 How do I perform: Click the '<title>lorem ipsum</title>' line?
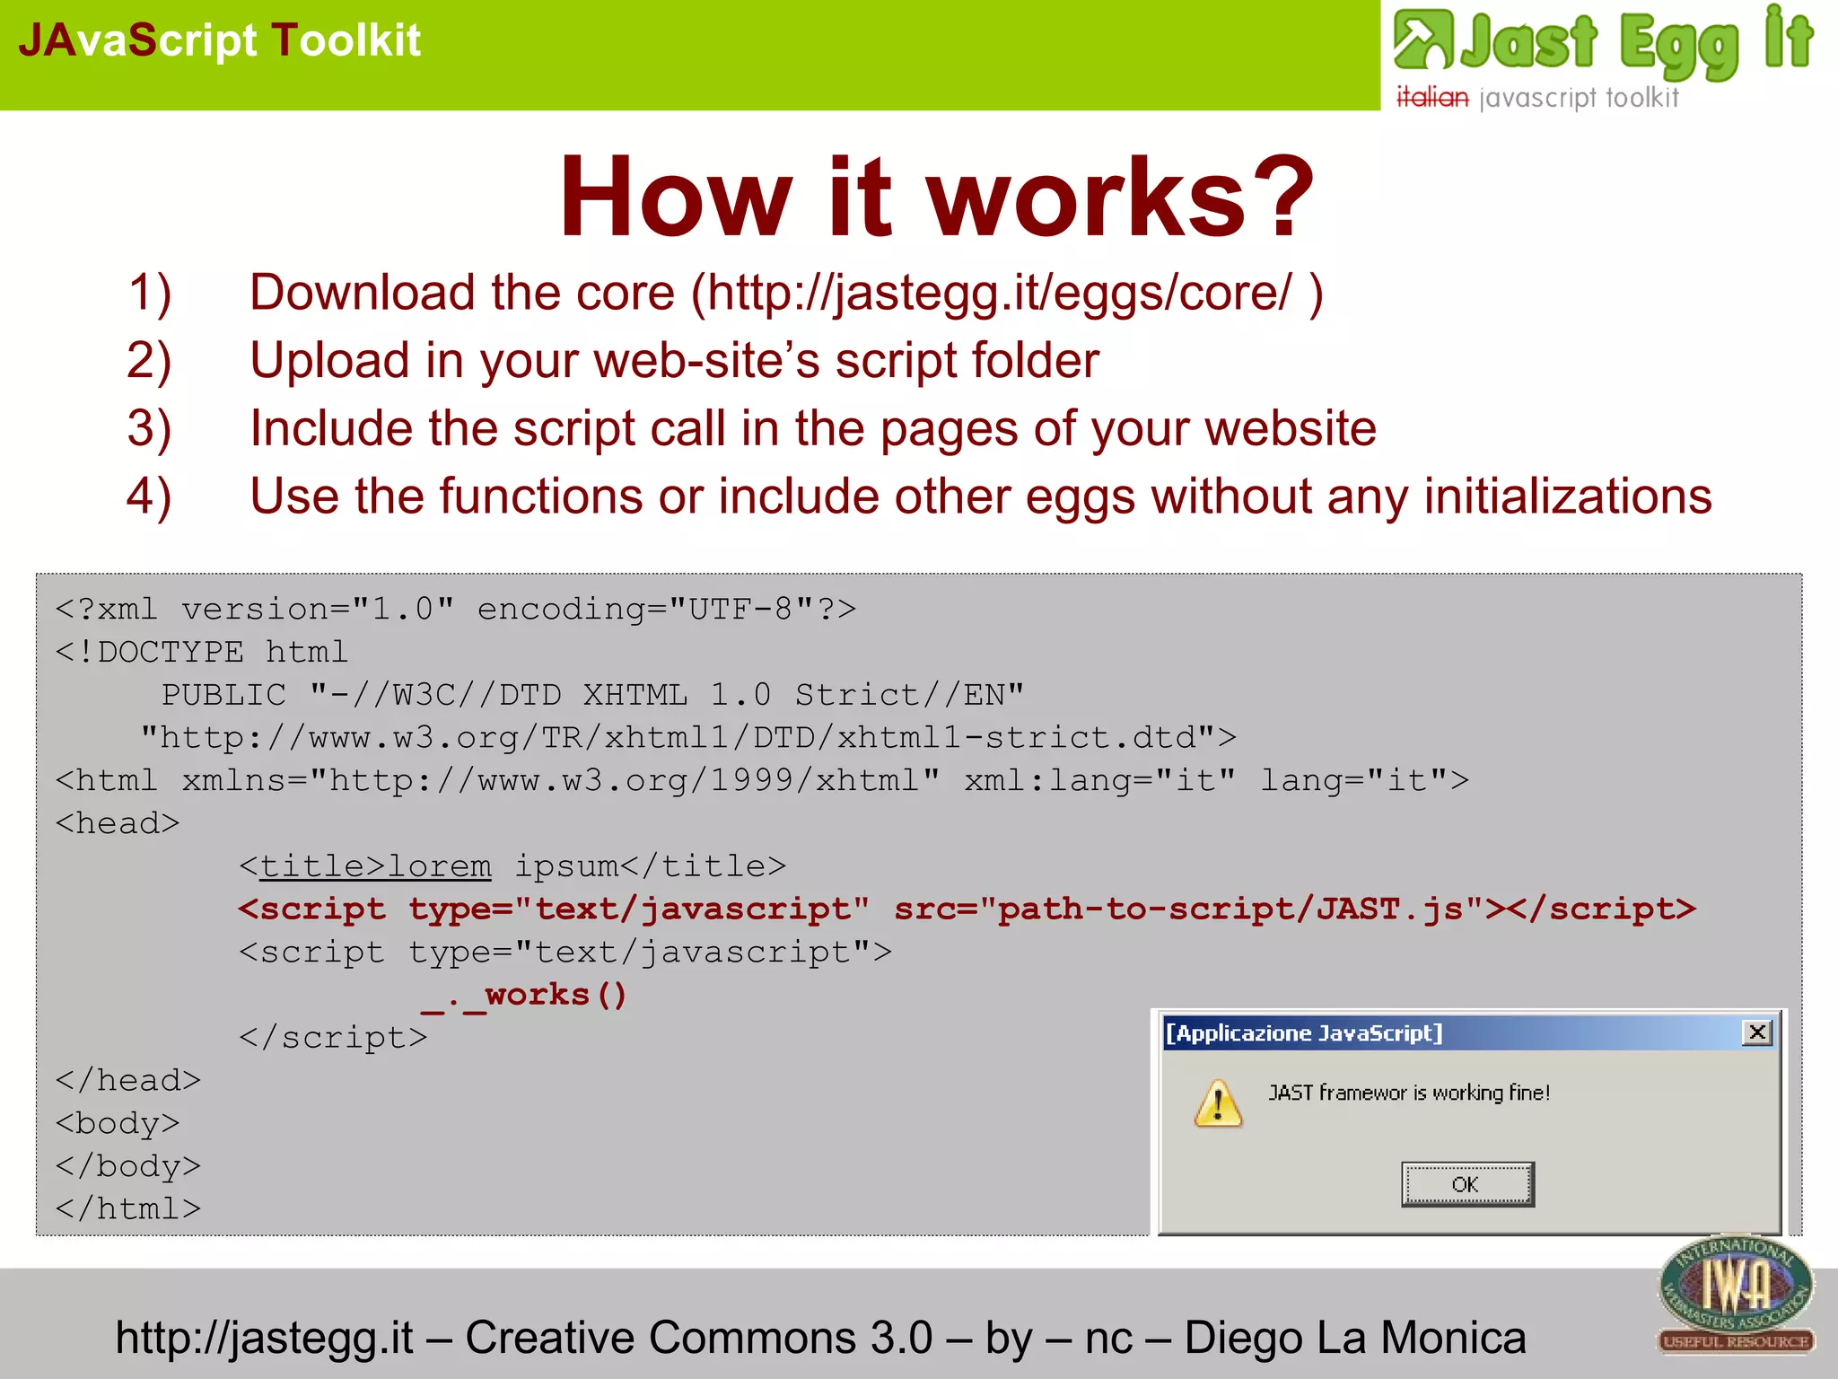coord(512,866)
